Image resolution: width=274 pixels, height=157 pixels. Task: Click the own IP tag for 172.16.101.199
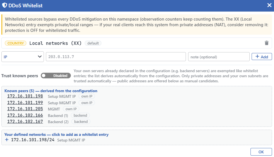coord(87,103)
